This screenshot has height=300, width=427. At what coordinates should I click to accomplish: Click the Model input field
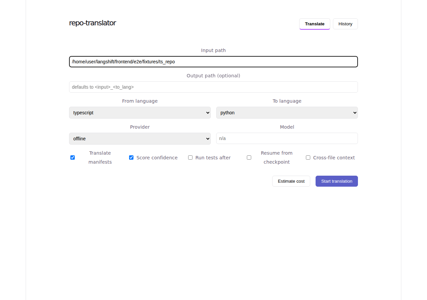287,138
